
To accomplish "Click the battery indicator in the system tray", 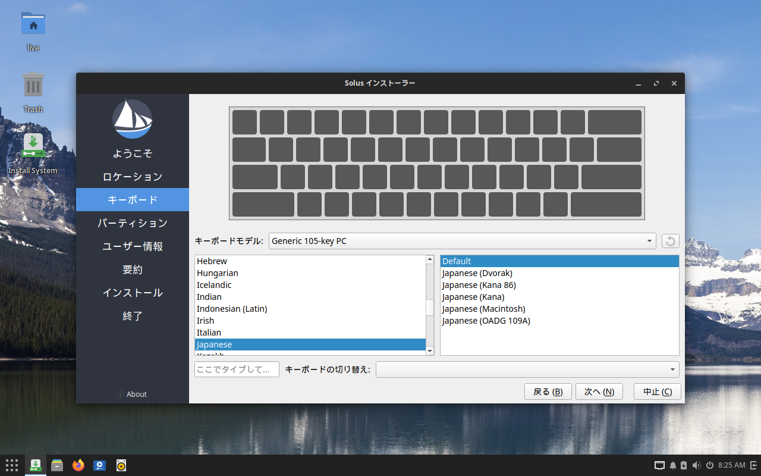I will point(684,465).
